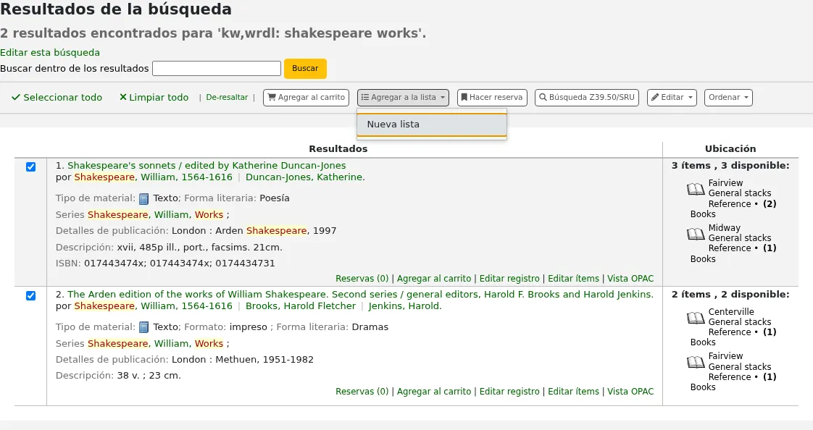Click '3 ítems , 3 disponible:' text
813x430 pixels.
tap(730, 166)
